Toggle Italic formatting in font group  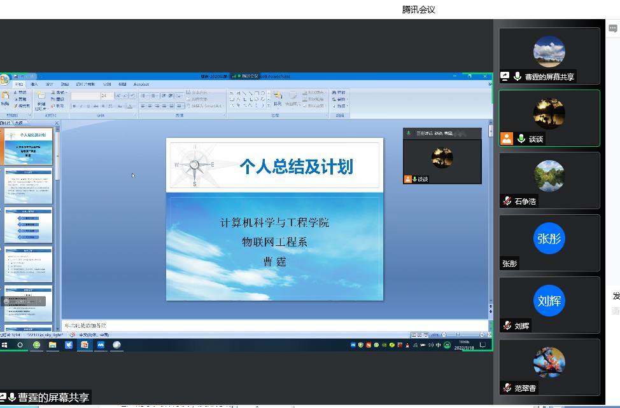click(82, 106)
